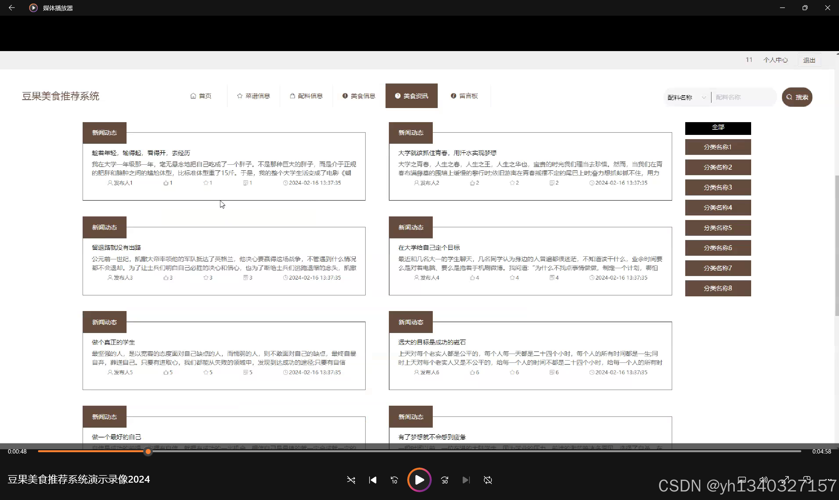Expand the 配料名称 search dropdown
This screenshot has width=839, height=500.
point(687,97)
